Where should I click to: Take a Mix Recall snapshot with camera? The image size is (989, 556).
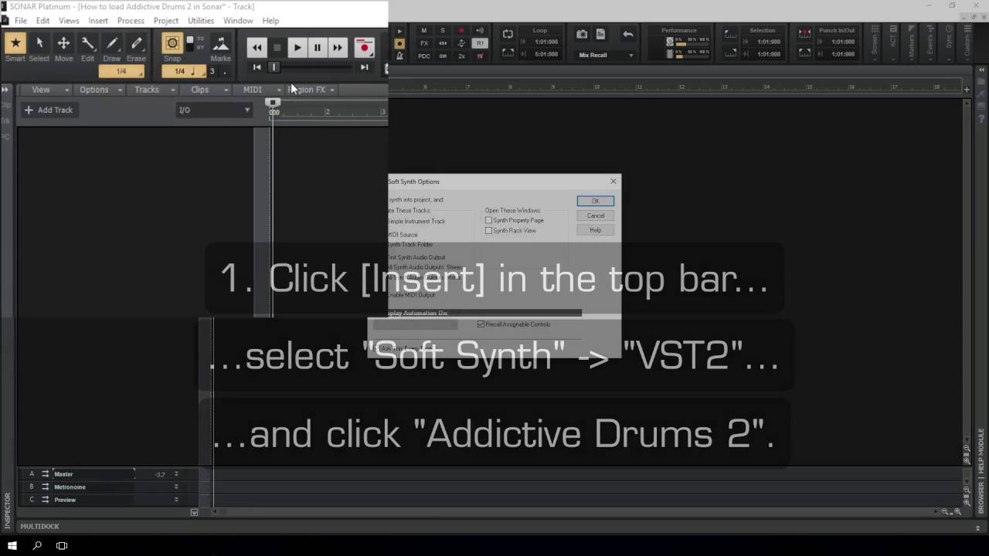click(582, 34)
